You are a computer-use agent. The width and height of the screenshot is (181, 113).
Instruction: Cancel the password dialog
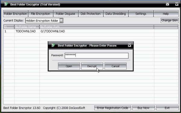[x=116, y=66]
